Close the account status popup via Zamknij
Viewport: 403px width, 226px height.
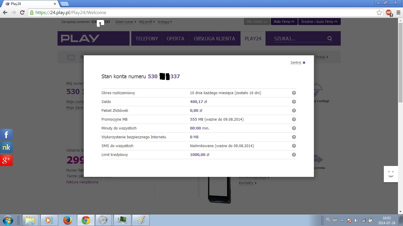tap(298, 62)
